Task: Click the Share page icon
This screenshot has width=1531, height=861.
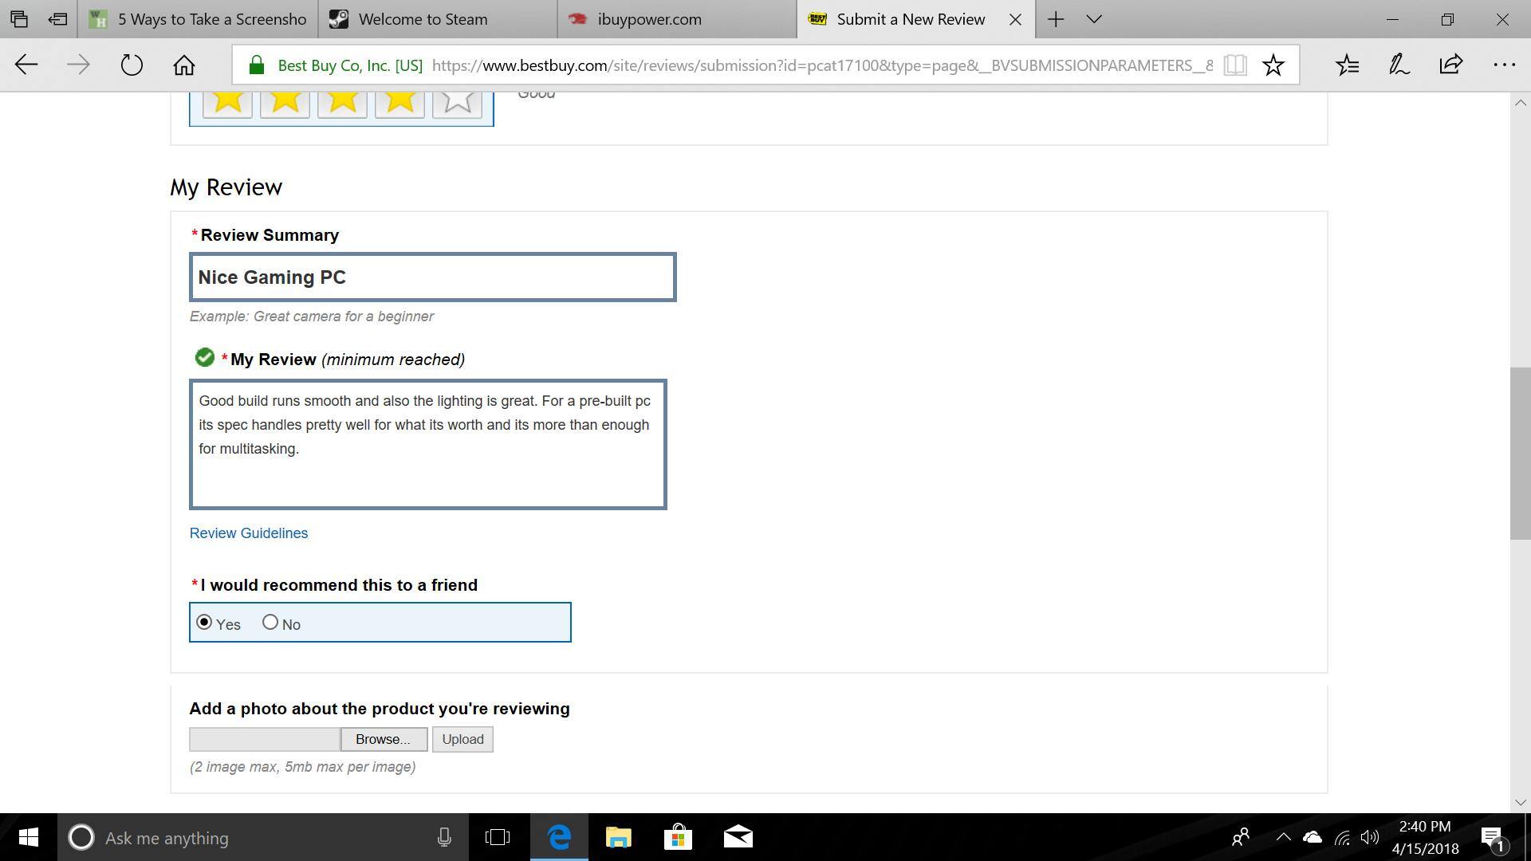Action: click(x=1450, y=65)
